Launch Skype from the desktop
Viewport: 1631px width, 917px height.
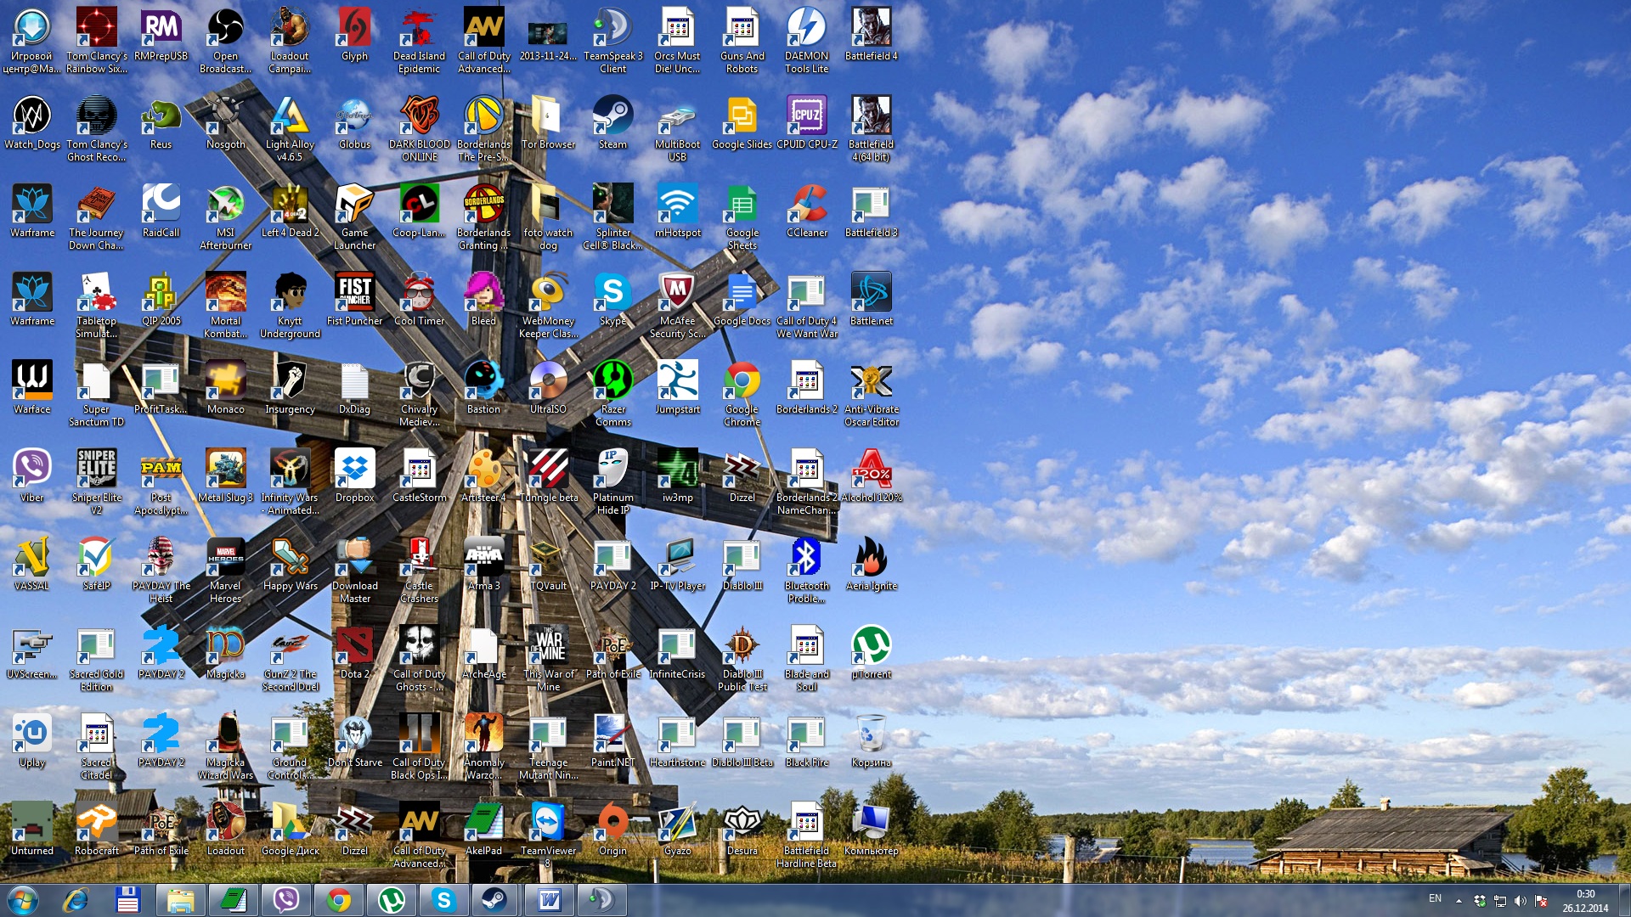[612, 300]
